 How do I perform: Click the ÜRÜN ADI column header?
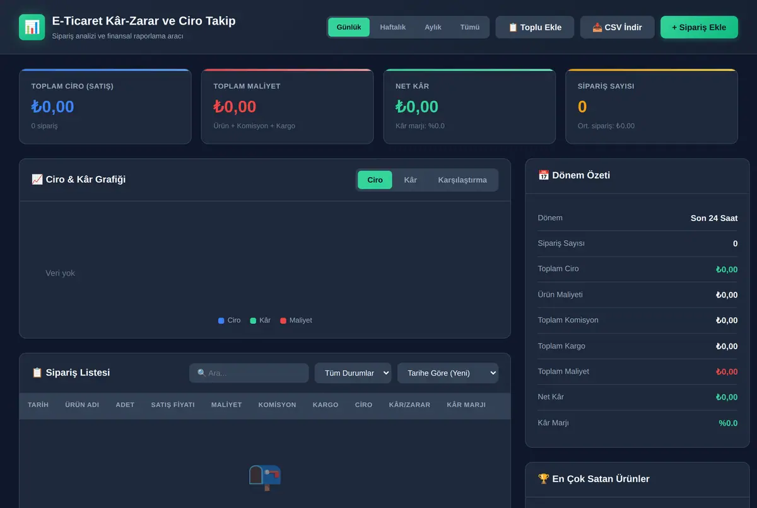coord(82,405)
